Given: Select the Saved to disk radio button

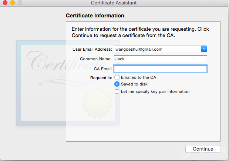Looking at the screenshot, I should (x=117, y=84).
